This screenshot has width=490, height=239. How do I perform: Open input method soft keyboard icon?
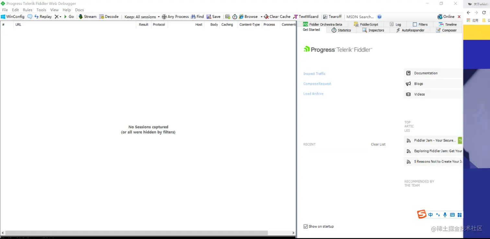click(x=452, y=215)
